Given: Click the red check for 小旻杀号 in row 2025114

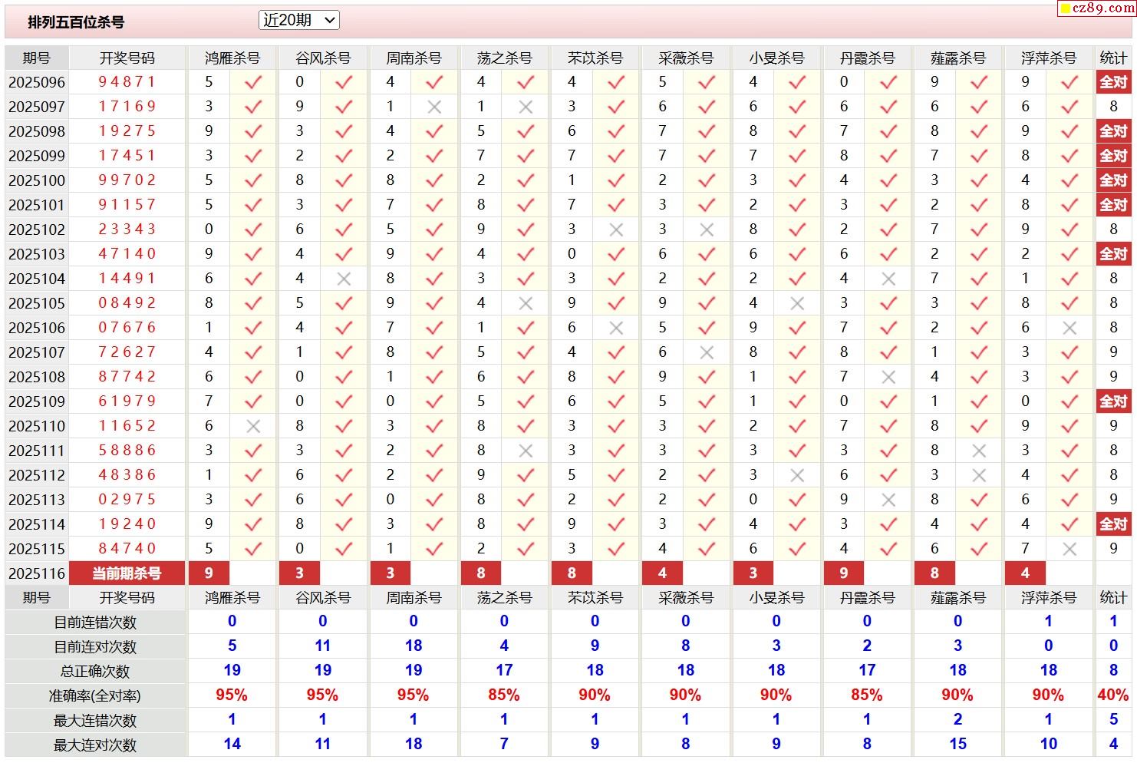Looking at the screenshot, I should click(797, 524).
